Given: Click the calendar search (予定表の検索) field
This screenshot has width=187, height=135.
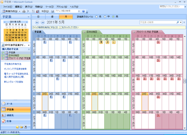Looking at the screenshot, I should pyautogui.click(x=158, y=22).
